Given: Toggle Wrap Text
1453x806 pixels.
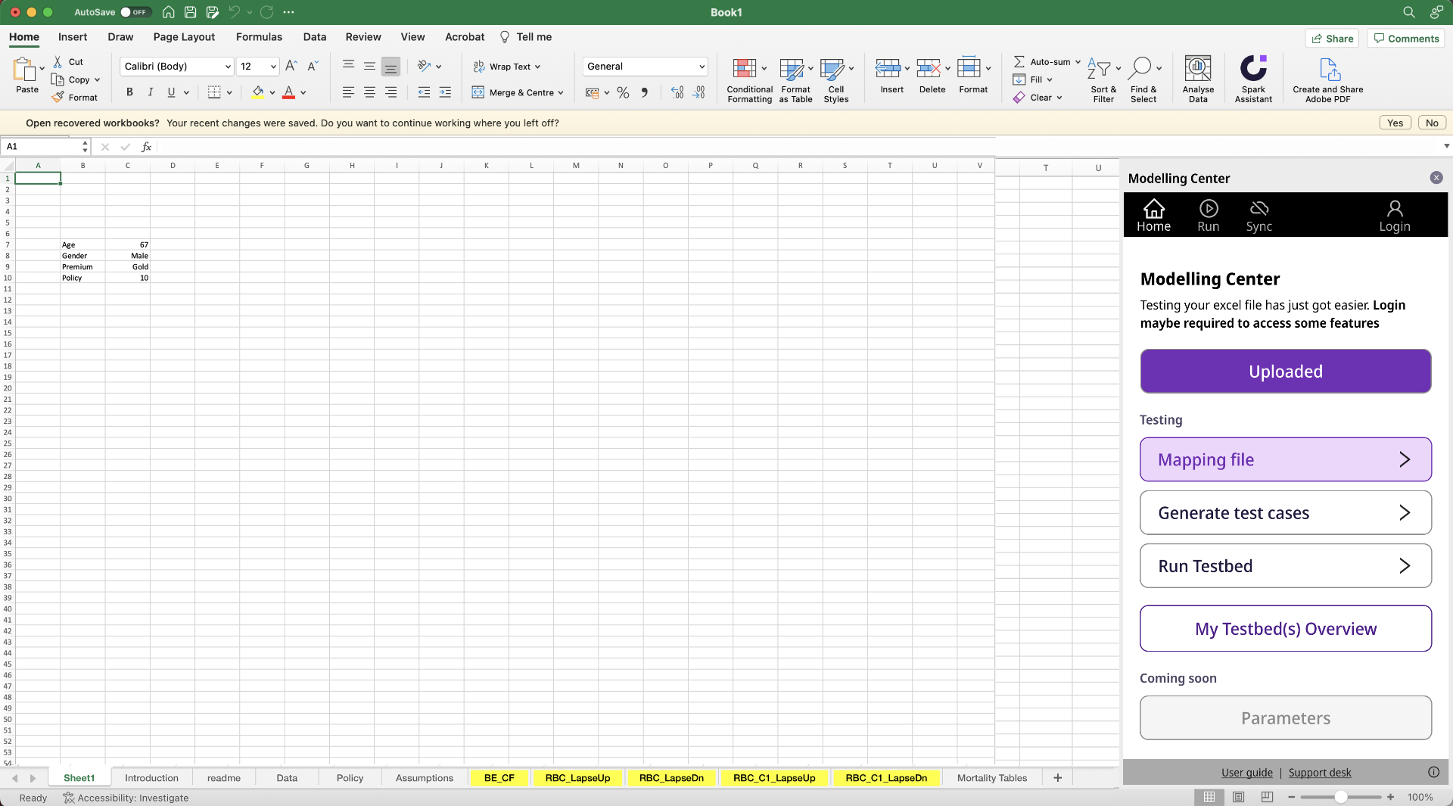Looking at the screenshot, I should point(506,67).
